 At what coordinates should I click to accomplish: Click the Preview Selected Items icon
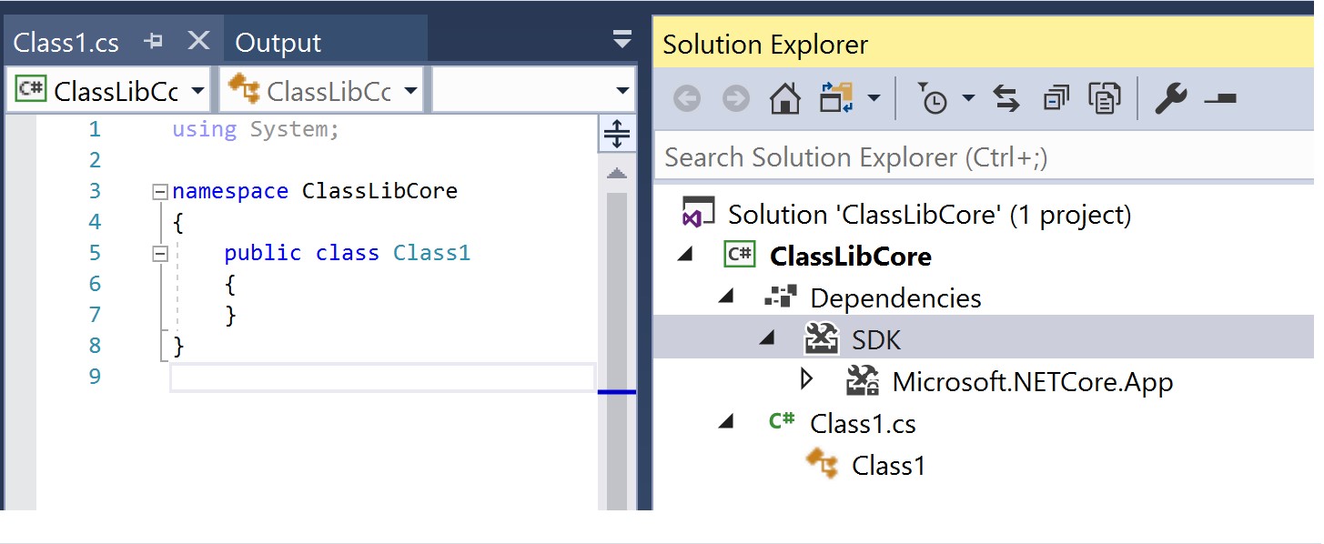pyautogui.click(x=1219, y=99)
